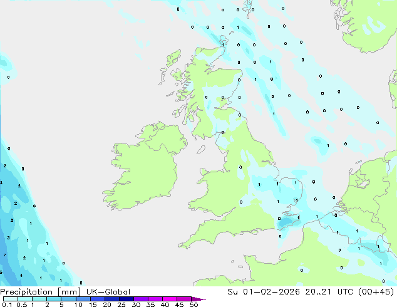397x307 pixels.
Task: Click the 35–40 mm legend swatch
Action: [x=155, y=299]
